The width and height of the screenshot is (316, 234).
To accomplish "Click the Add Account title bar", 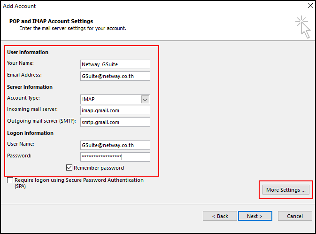I will (x=141, y=6).
